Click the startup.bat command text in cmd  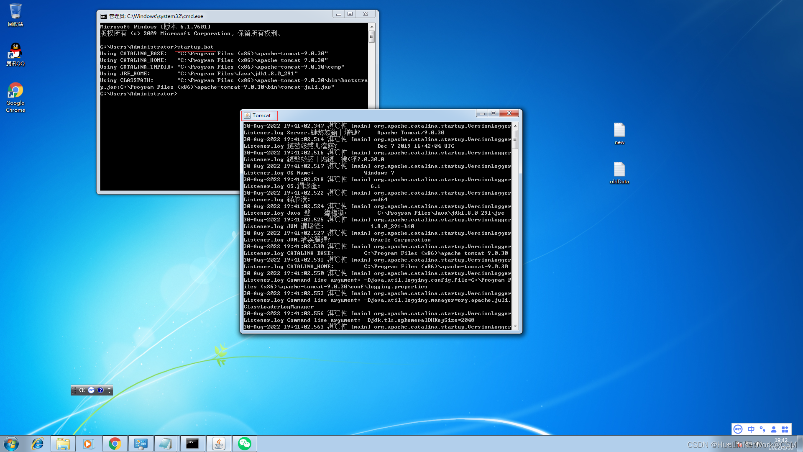(x=195, y=47)
